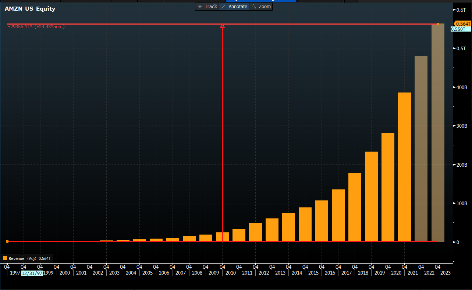Click the 0.550T cursor value label
The height and width of the screenshot is (290, 472).
[x=460, y=29]
